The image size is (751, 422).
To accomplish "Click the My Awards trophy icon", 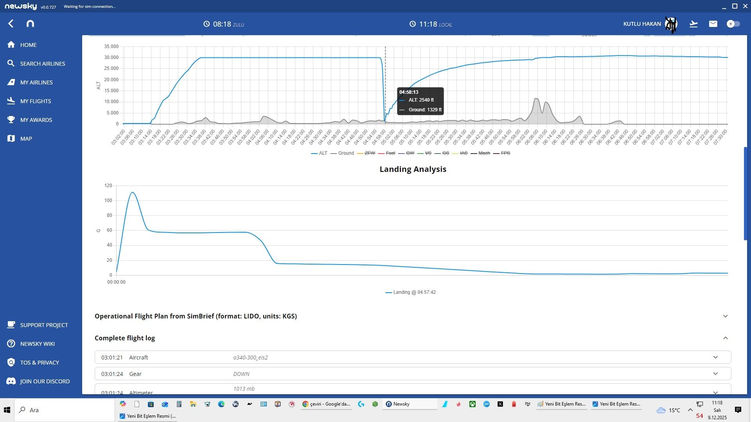I will pos(11,120).
